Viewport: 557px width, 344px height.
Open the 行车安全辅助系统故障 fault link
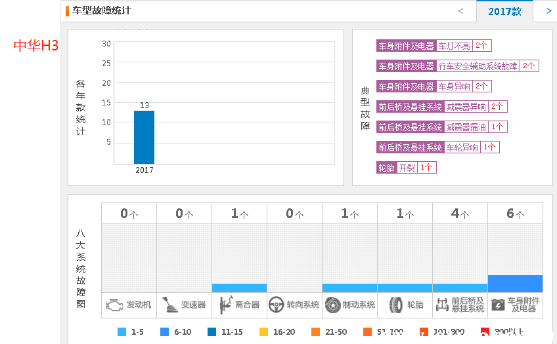(x=478, y=66)
